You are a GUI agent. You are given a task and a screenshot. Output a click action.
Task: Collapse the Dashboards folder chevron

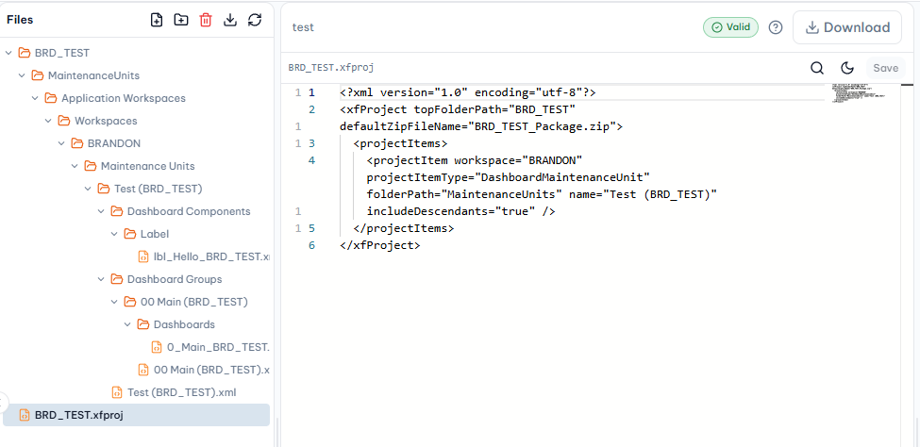point(127,324)
